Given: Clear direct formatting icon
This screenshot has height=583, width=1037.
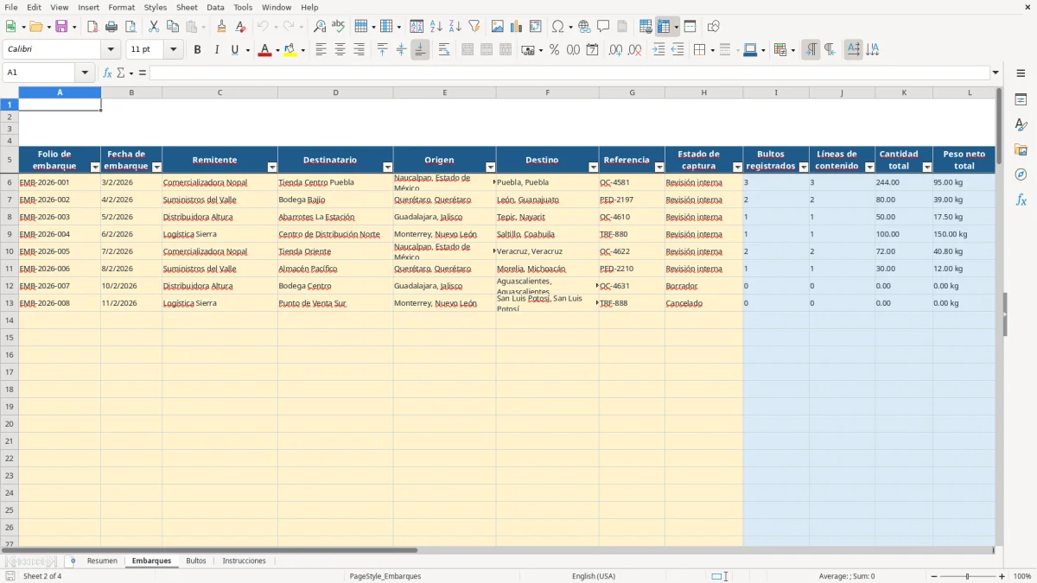Looking at the screenshot, I should tap(241, 27).
